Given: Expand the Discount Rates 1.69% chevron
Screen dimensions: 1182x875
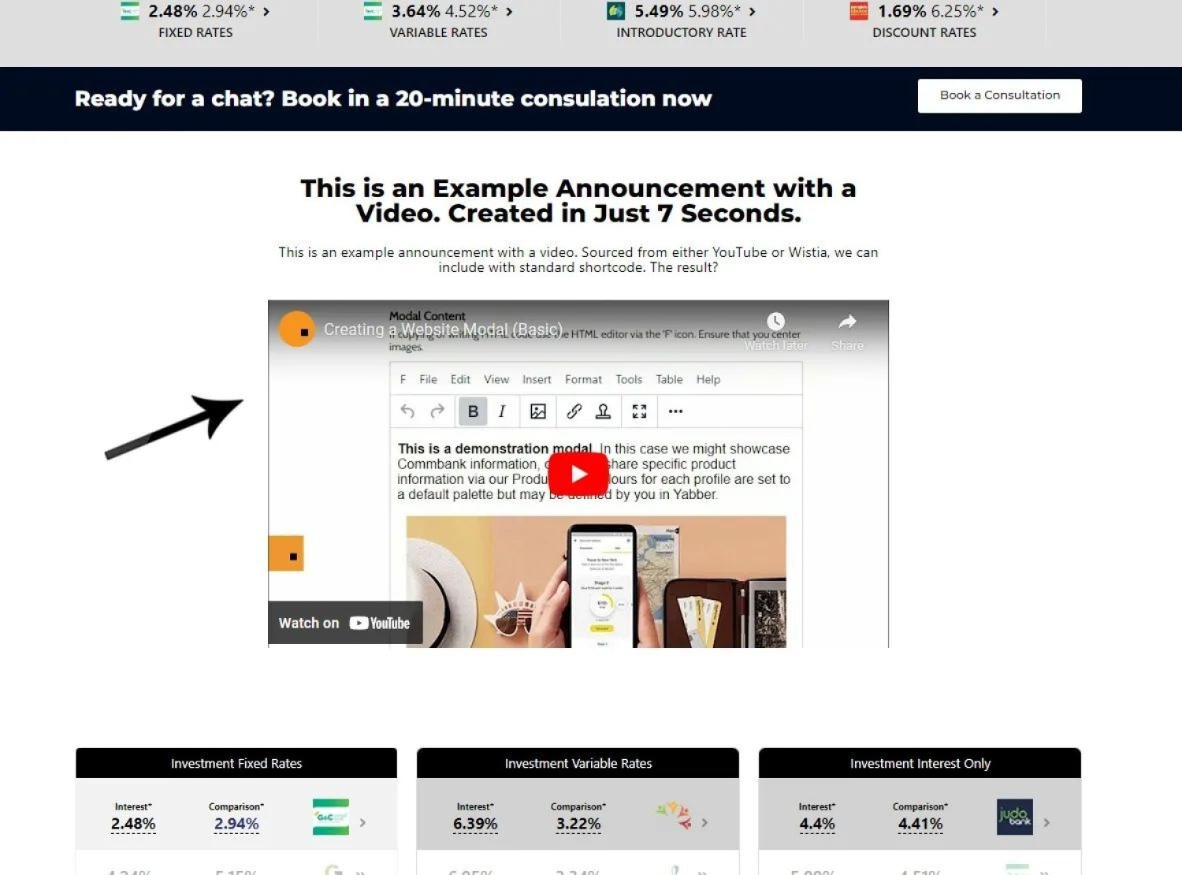Looking at the screenshot, I should pyautogui.click(x=995, y=12).
